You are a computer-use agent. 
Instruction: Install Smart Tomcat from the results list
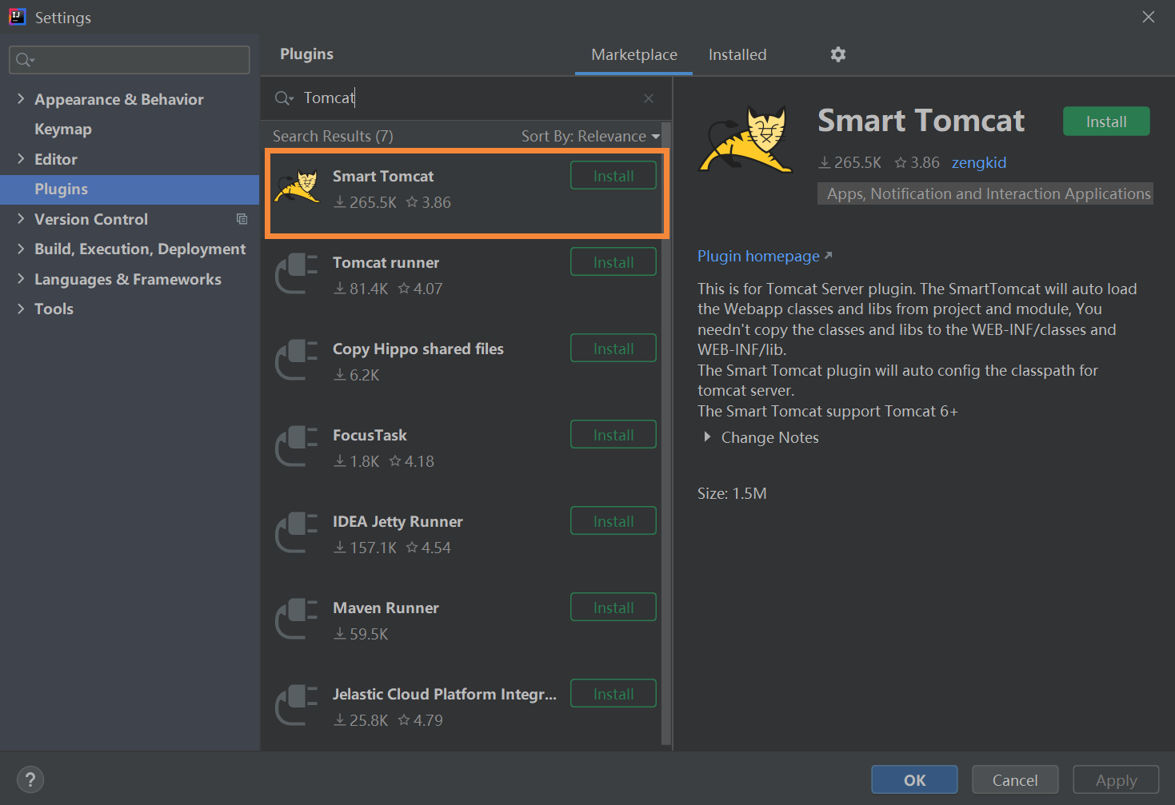point(613,176)
